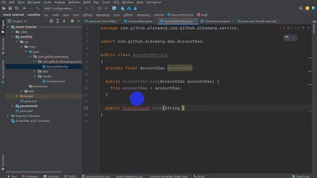Open the Navigate menu
The width and height of the screenshot is (317, 178).
[x=34, y=2]
